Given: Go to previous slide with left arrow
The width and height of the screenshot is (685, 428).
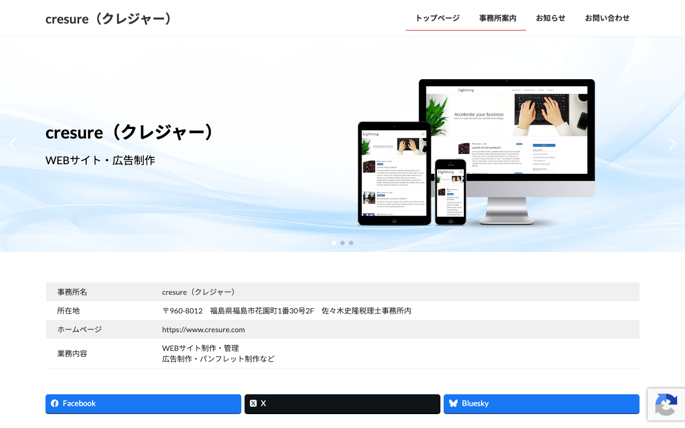Looking at the screenshot, I should (12, 143).
